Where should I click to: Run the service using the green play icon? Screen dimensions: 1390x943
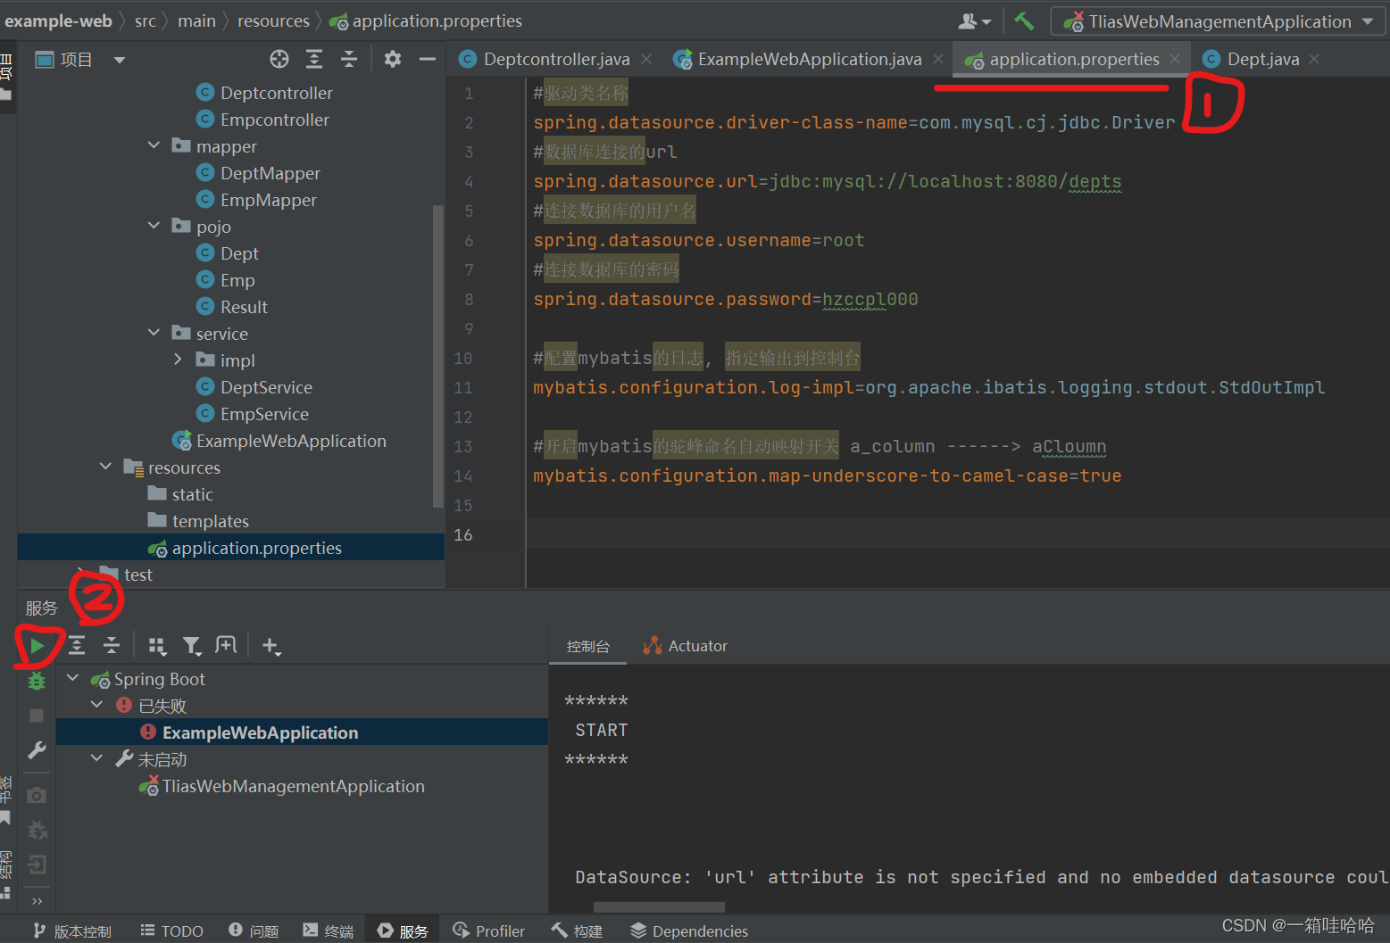[37, 644]
